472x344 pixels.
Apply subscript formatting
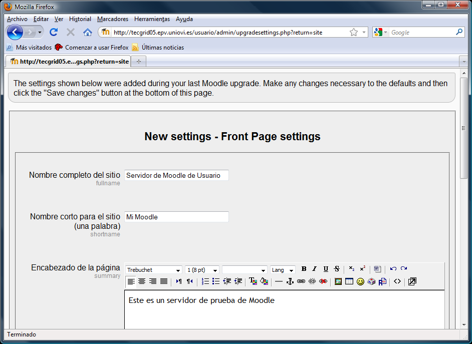[351, 269]
